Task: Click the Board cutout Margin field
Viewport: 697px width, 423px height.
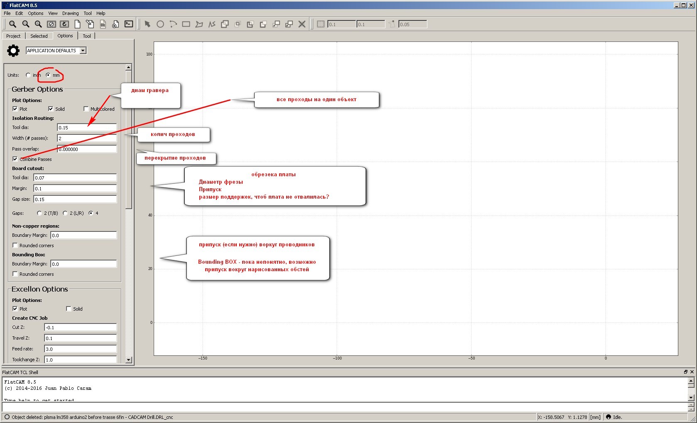Action: [75, 188]
